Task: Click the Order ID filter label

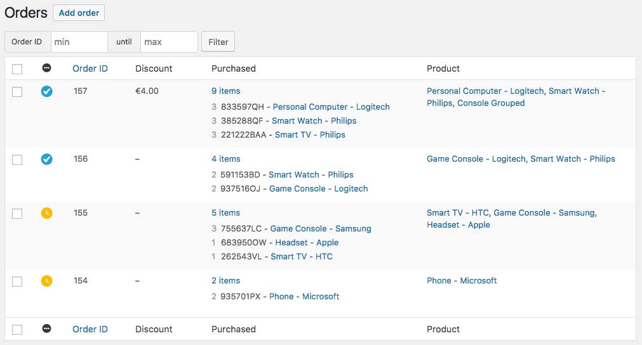Action: pos(27,42)
